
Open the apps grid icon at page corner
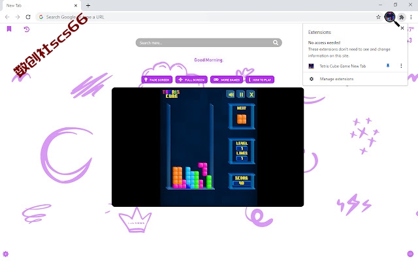tap(410, 254)
